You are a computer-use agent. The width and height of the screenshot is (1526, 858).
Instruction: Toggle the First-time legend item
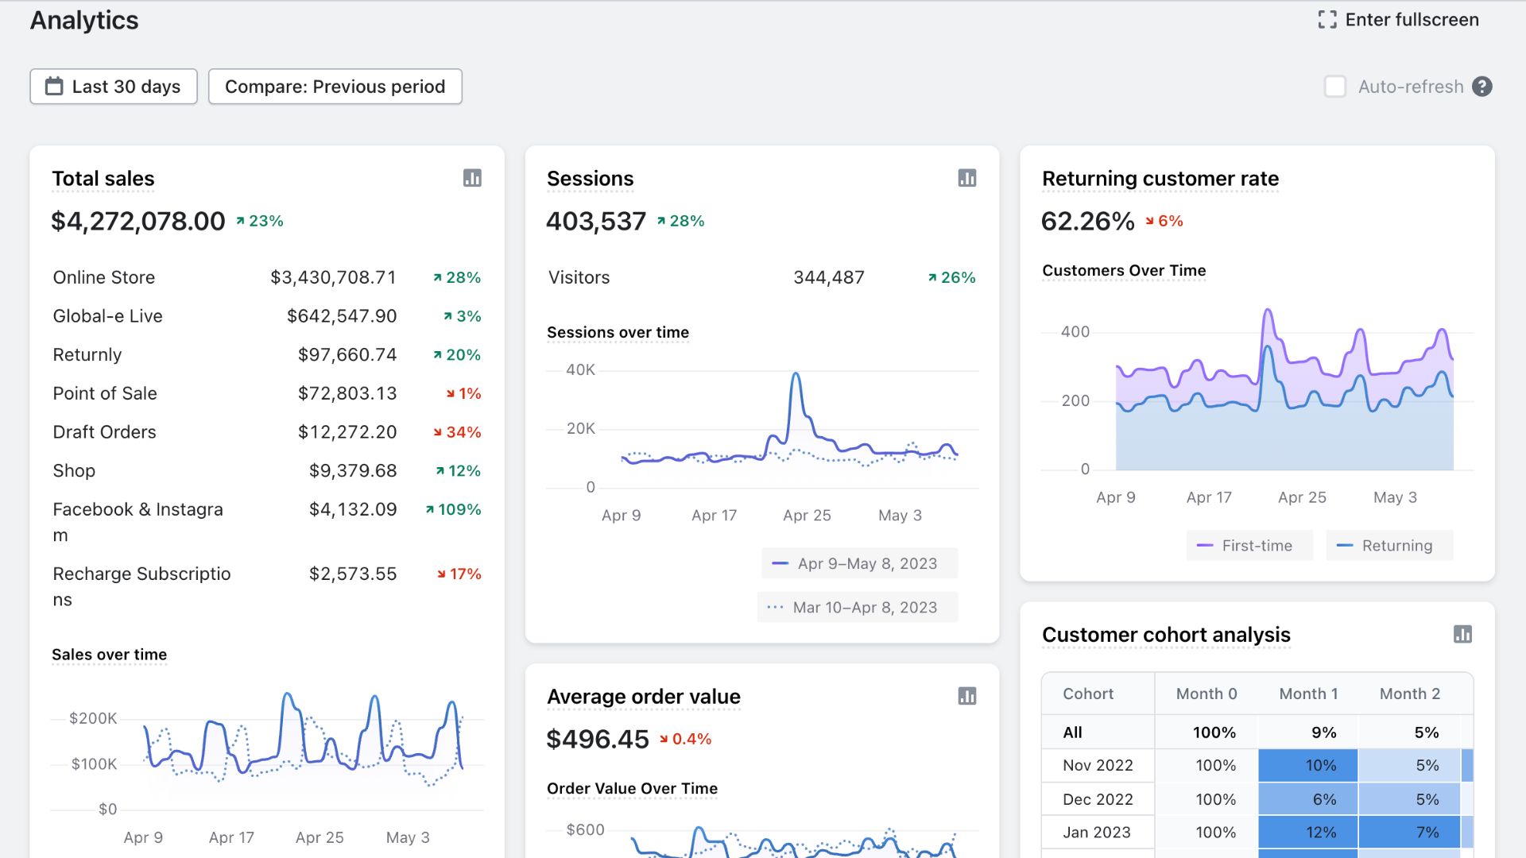pyautogui.click(x=1249, y=546)
